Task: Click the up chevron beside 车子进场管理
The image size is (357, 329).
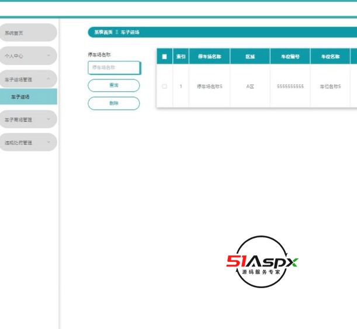Action: click(48, 79)
